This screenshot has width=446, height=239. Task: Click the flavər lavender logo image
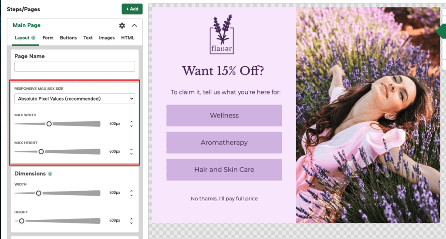coord(222,34)
